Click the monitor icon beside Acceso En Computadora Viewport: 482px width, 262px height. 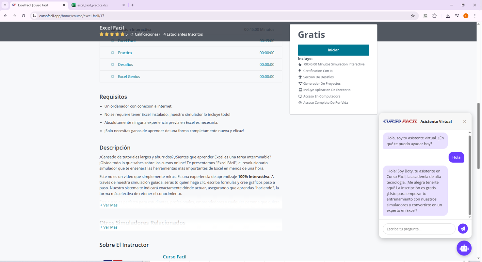click(x=300, y=96)
